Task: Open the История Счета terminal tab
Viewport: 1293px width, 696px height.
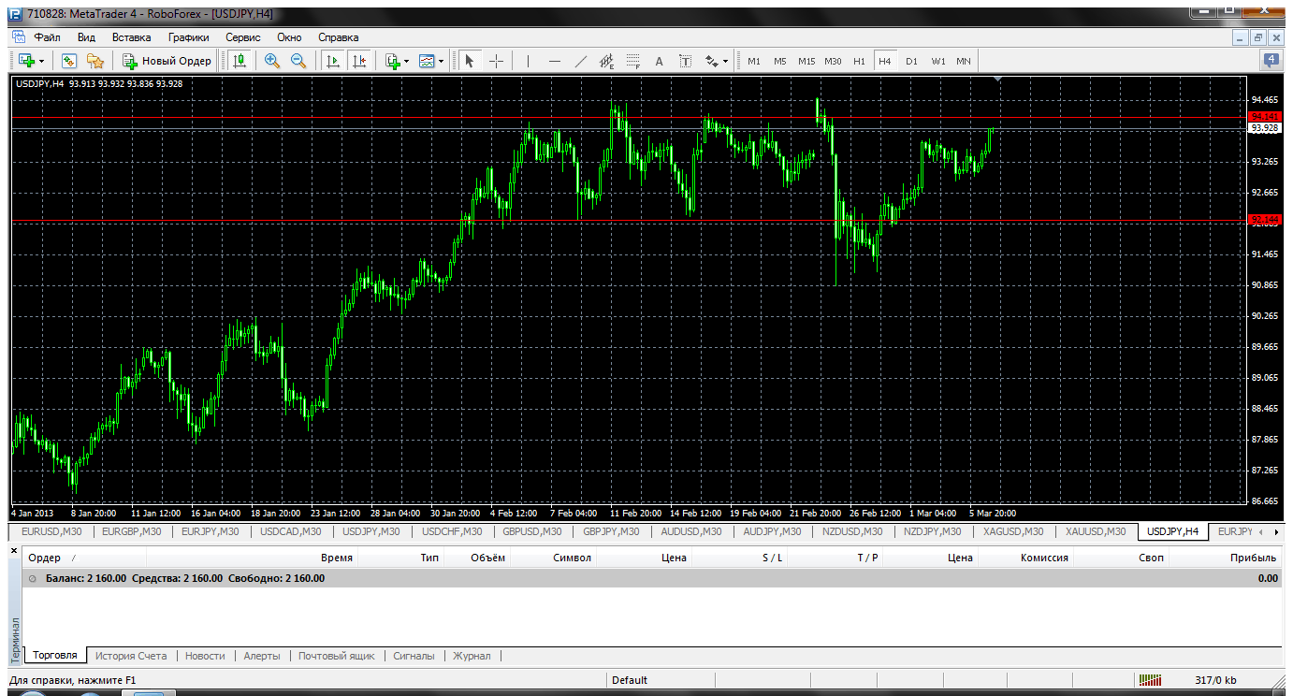Action: (x=131, y=656)
